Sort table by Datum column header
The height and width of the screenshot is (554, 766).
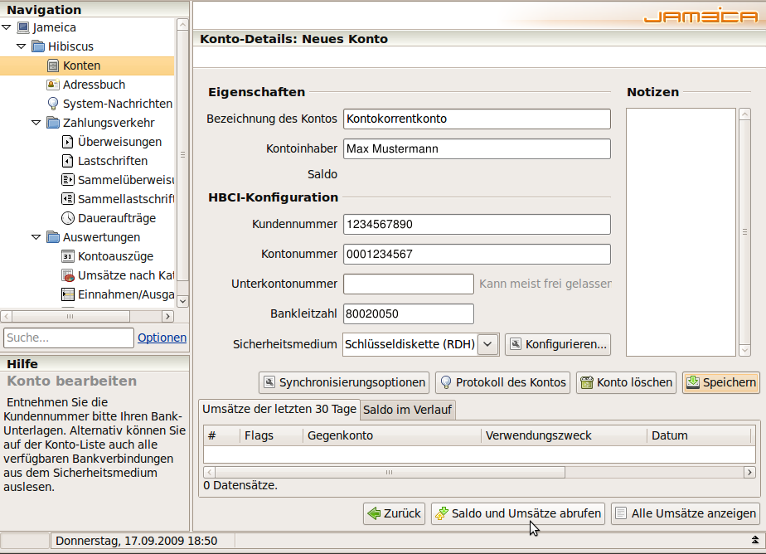699,435
